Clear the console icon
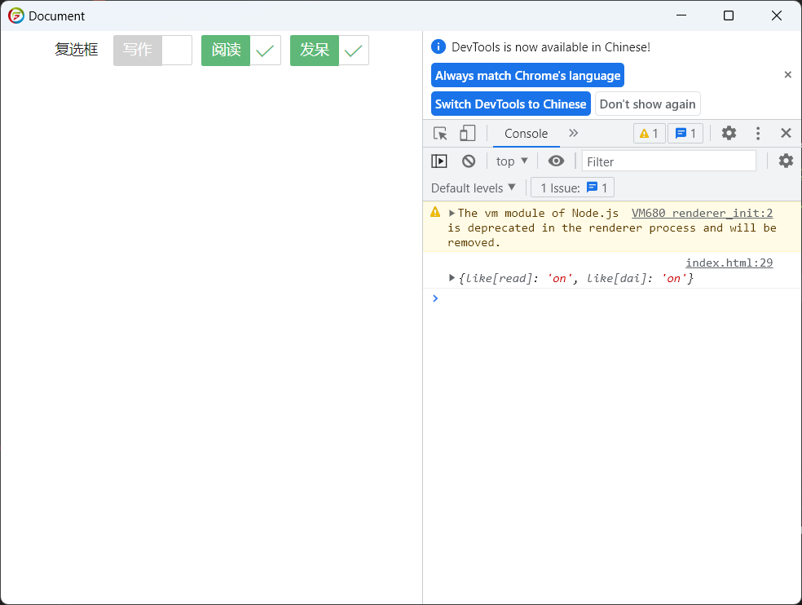The height and width of the screenshot is (605, 802). coord(469,161)
